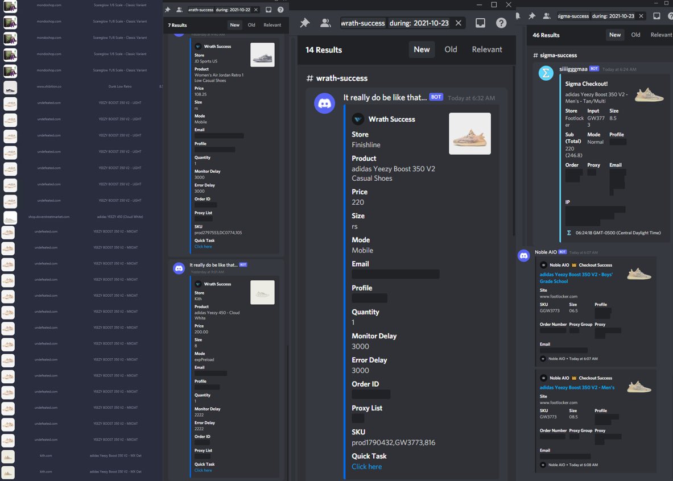This screenshot has height=481, width=673.
Task: Select the New sorting tab showing 46 Results
Action: (614, 35)
